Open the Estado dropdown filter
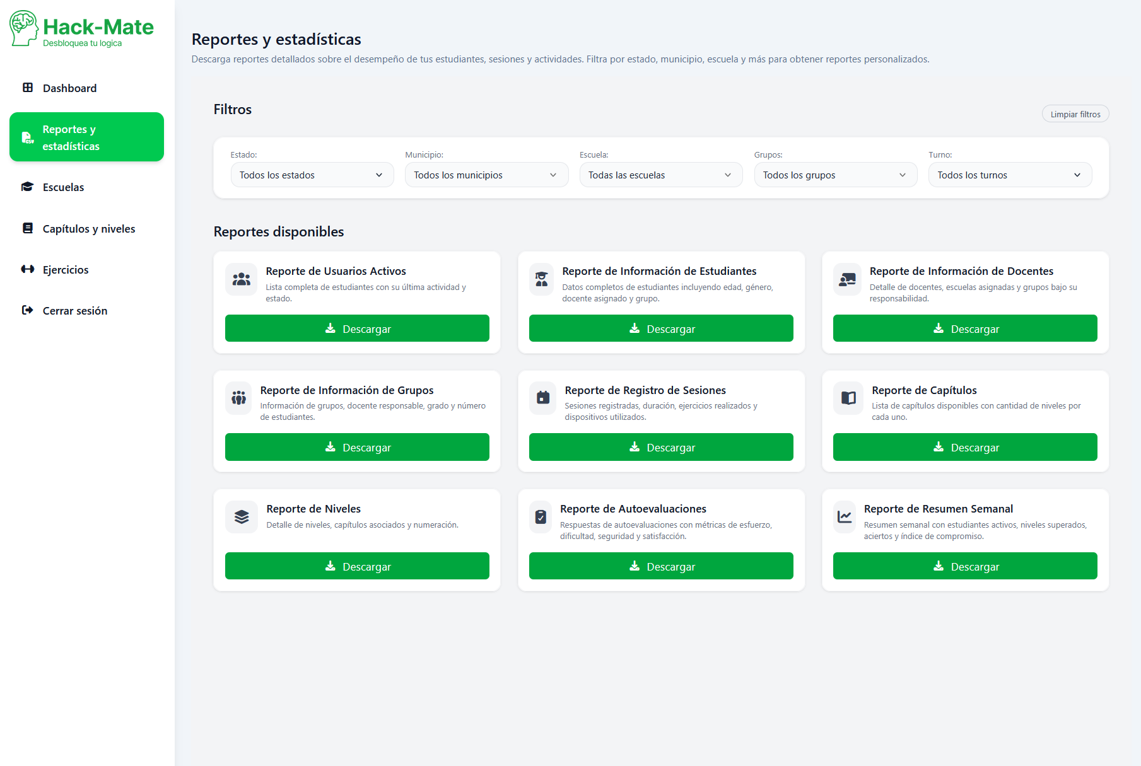1141x766 pixels. 312,175
